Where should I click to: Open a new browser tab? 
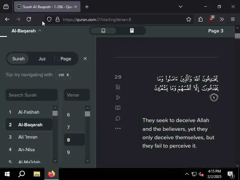point(87,7)
